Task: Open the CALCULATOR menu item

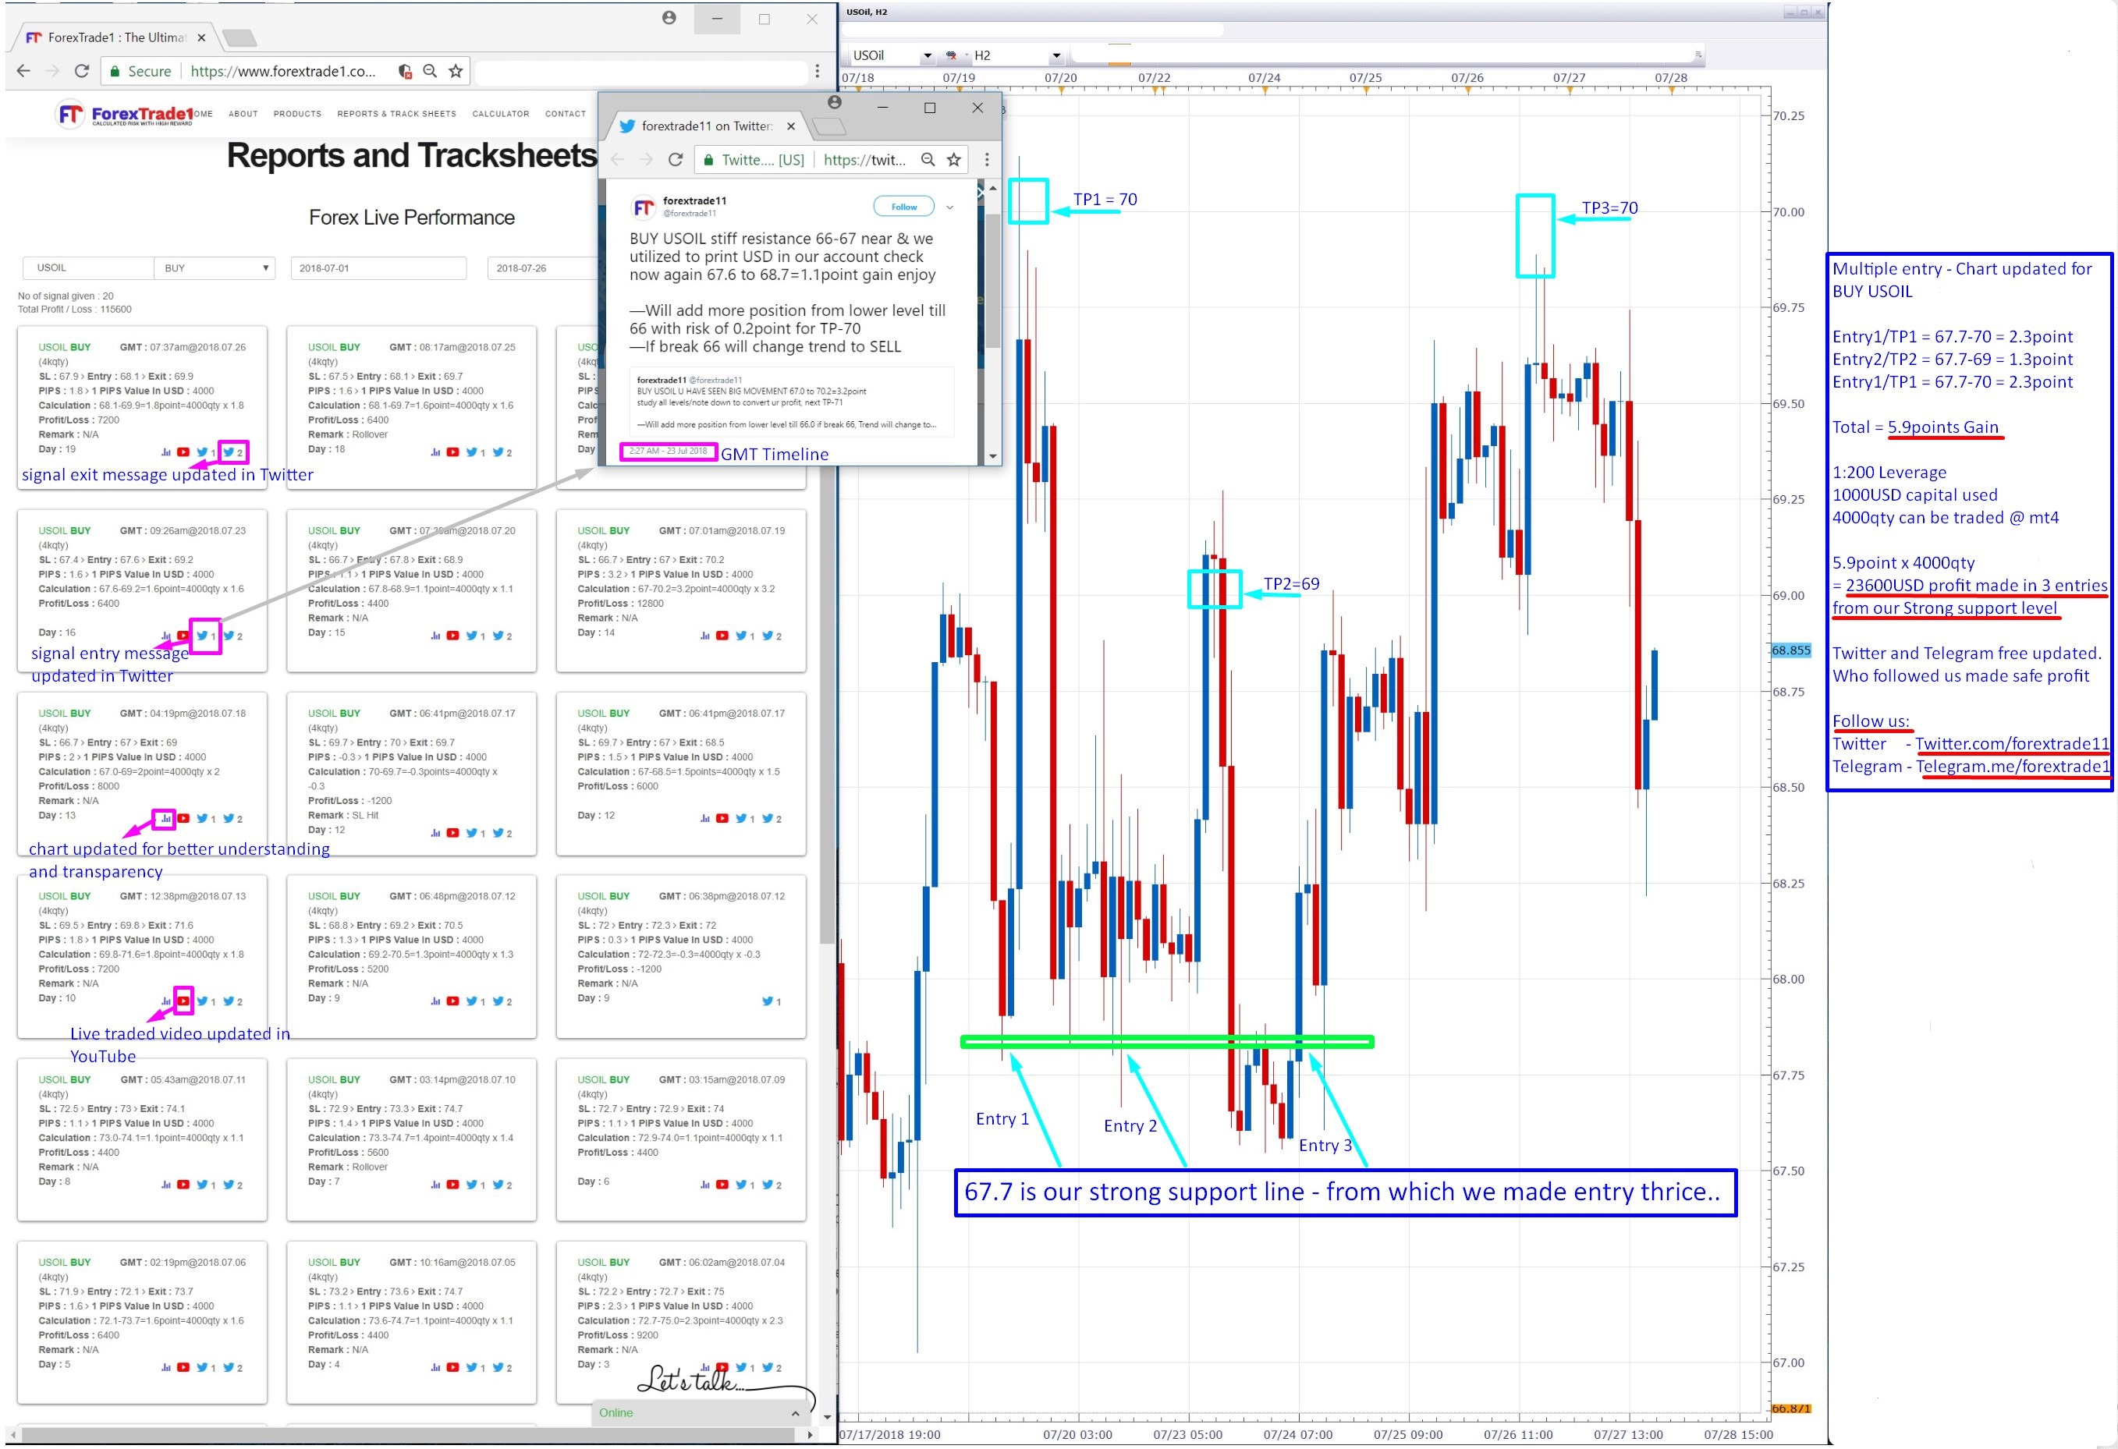Action: (500, 114)
